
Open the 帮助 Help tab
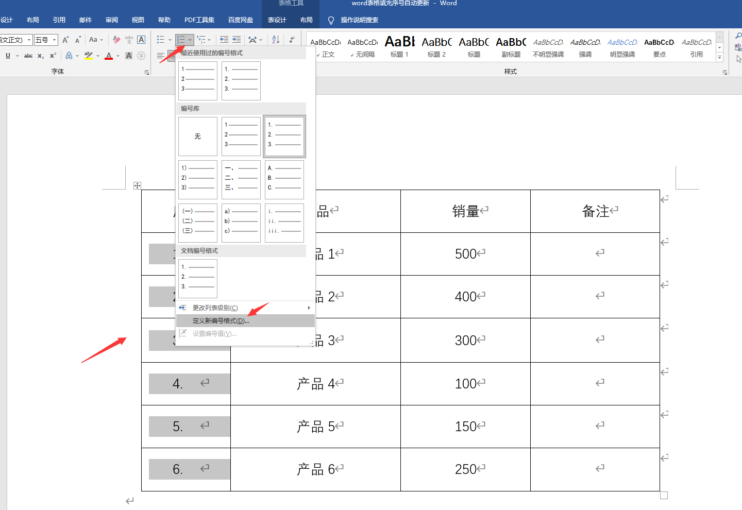(x=164, y=20)
